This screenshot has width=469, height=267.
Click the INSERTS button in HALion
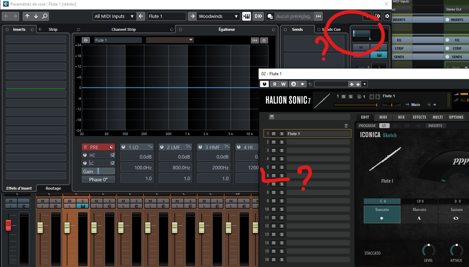pyautogui.click(x=435, y=126)
